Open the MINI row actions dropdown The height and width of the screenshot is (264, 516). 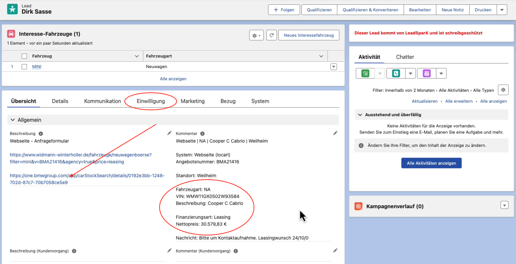(333, 67)
